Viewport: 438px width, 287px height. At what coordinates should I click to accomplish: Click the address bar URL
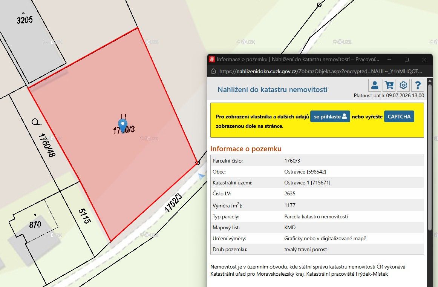click(x=321, y=71)
